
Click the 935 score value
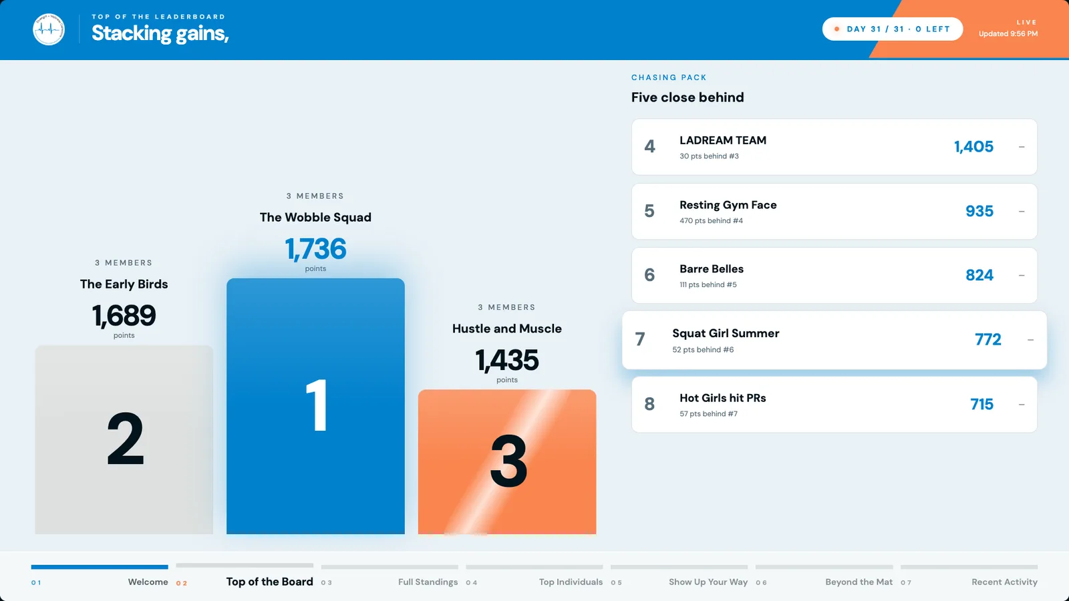coord(979,211)
